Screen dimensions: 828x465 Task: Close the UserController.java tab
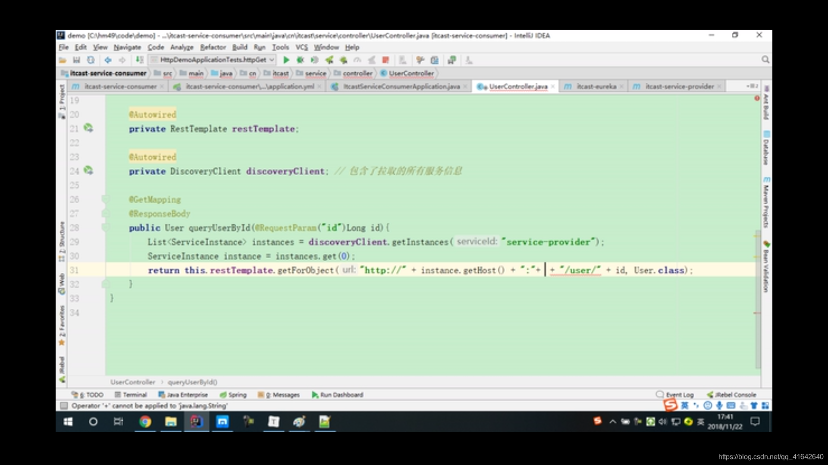pos(552,87)
